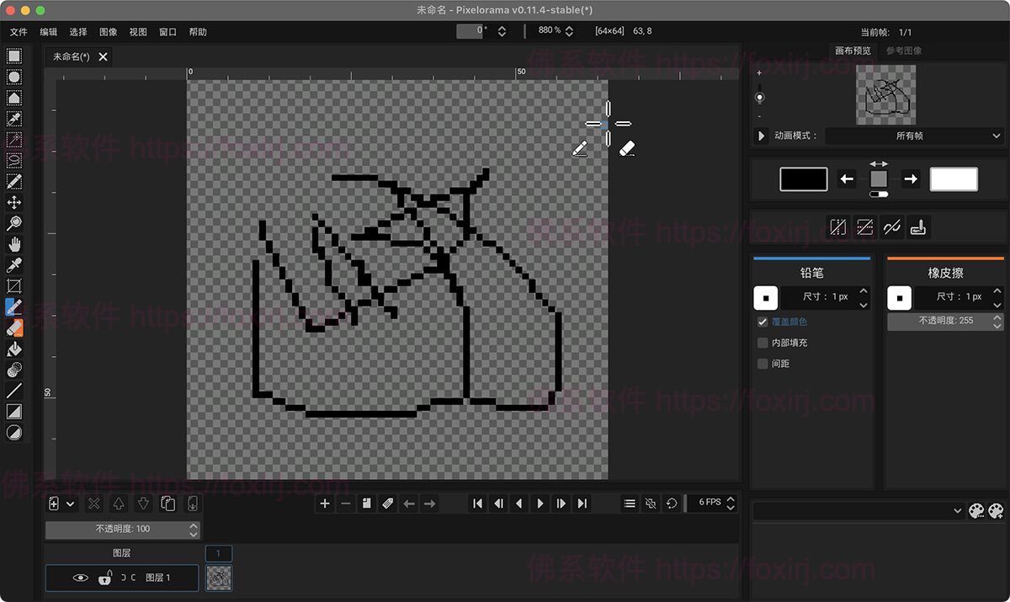Click the 不透明度: 255 eraser opacity field
This screenshot has width=1010, height=602.
tap(939, 321)
